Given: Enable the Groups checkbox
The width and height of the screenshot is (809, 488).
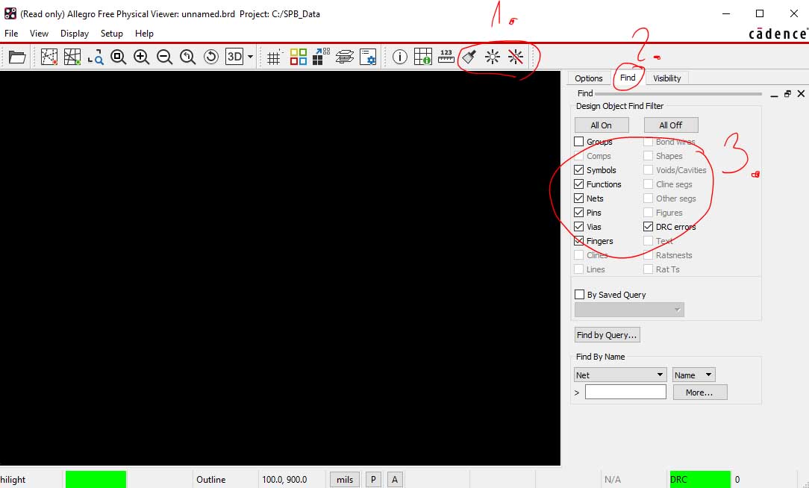Looking at the screenshot, I should click(579, 142).
